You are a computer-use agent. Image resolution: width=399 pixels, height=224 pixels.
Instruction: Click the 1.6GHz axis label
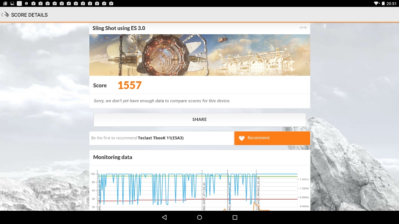coord(304,179)
